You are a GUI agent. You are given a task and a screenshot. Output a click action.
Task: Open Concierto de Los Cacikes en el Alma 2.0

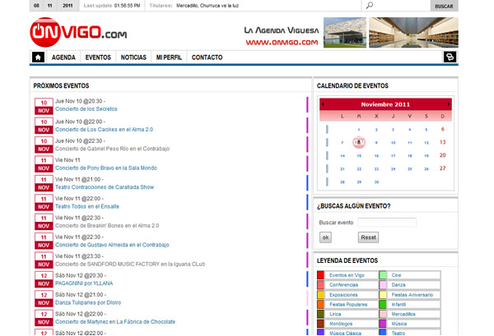pyautogui.click(x=104, y=130)
